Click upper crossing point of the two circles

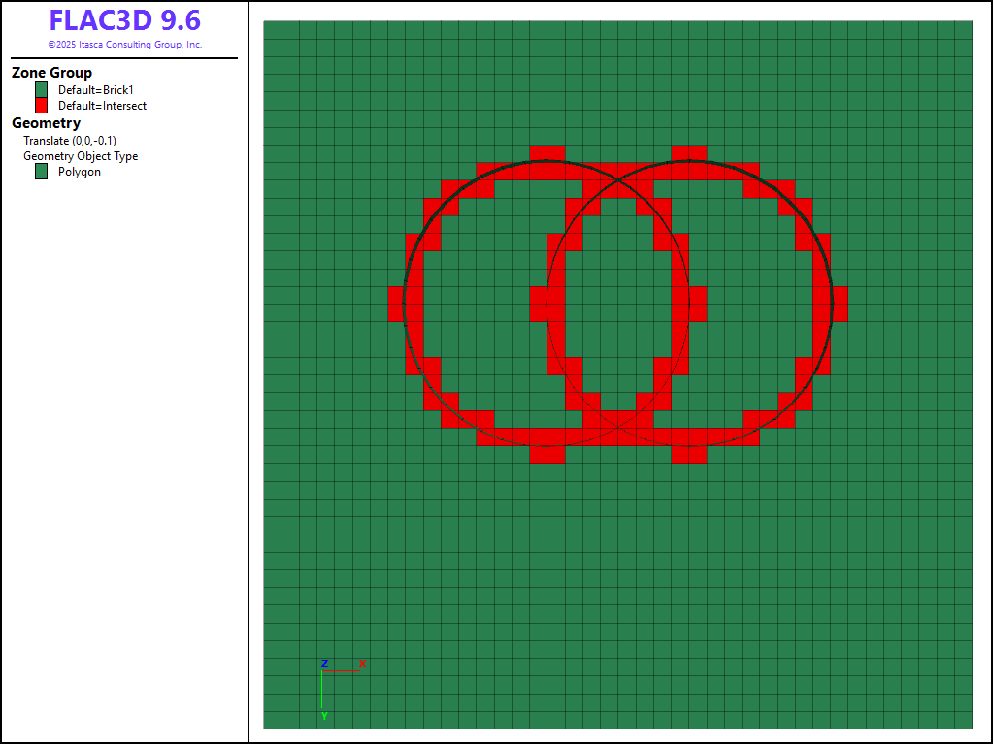[617, 180]
